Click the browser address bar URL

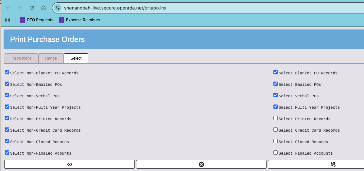pos(115,8)
